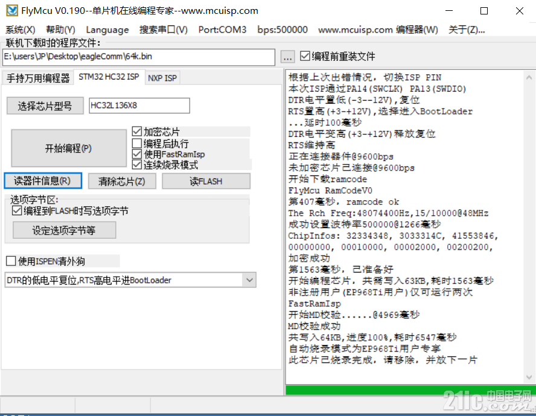Click the program file path field

(139, 57)
